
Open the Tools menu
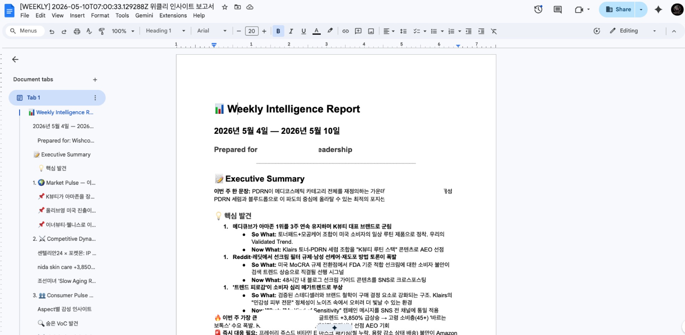(122, 15)
